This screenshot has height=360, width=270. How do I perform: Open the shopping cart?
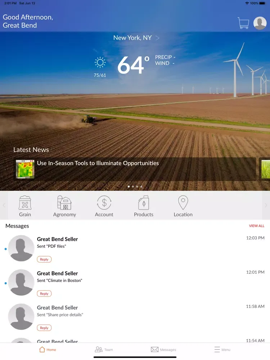pyautogui.click(x=243, y=23)
